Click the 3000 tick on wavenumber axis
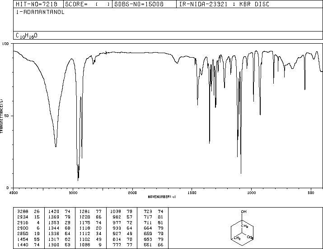 (x=73, y=193)
